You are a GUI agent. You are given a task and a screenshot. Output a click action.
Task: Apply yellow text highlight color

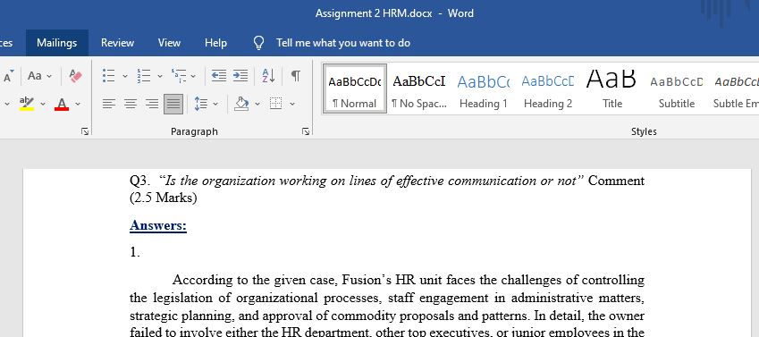[27, 104]
